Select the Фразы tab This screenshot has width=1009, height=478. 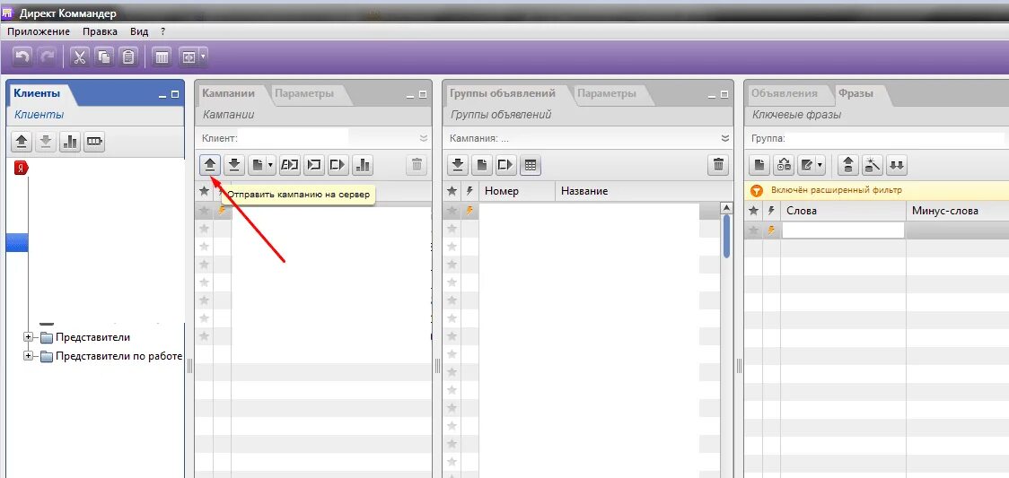click(x=855, y=93)
